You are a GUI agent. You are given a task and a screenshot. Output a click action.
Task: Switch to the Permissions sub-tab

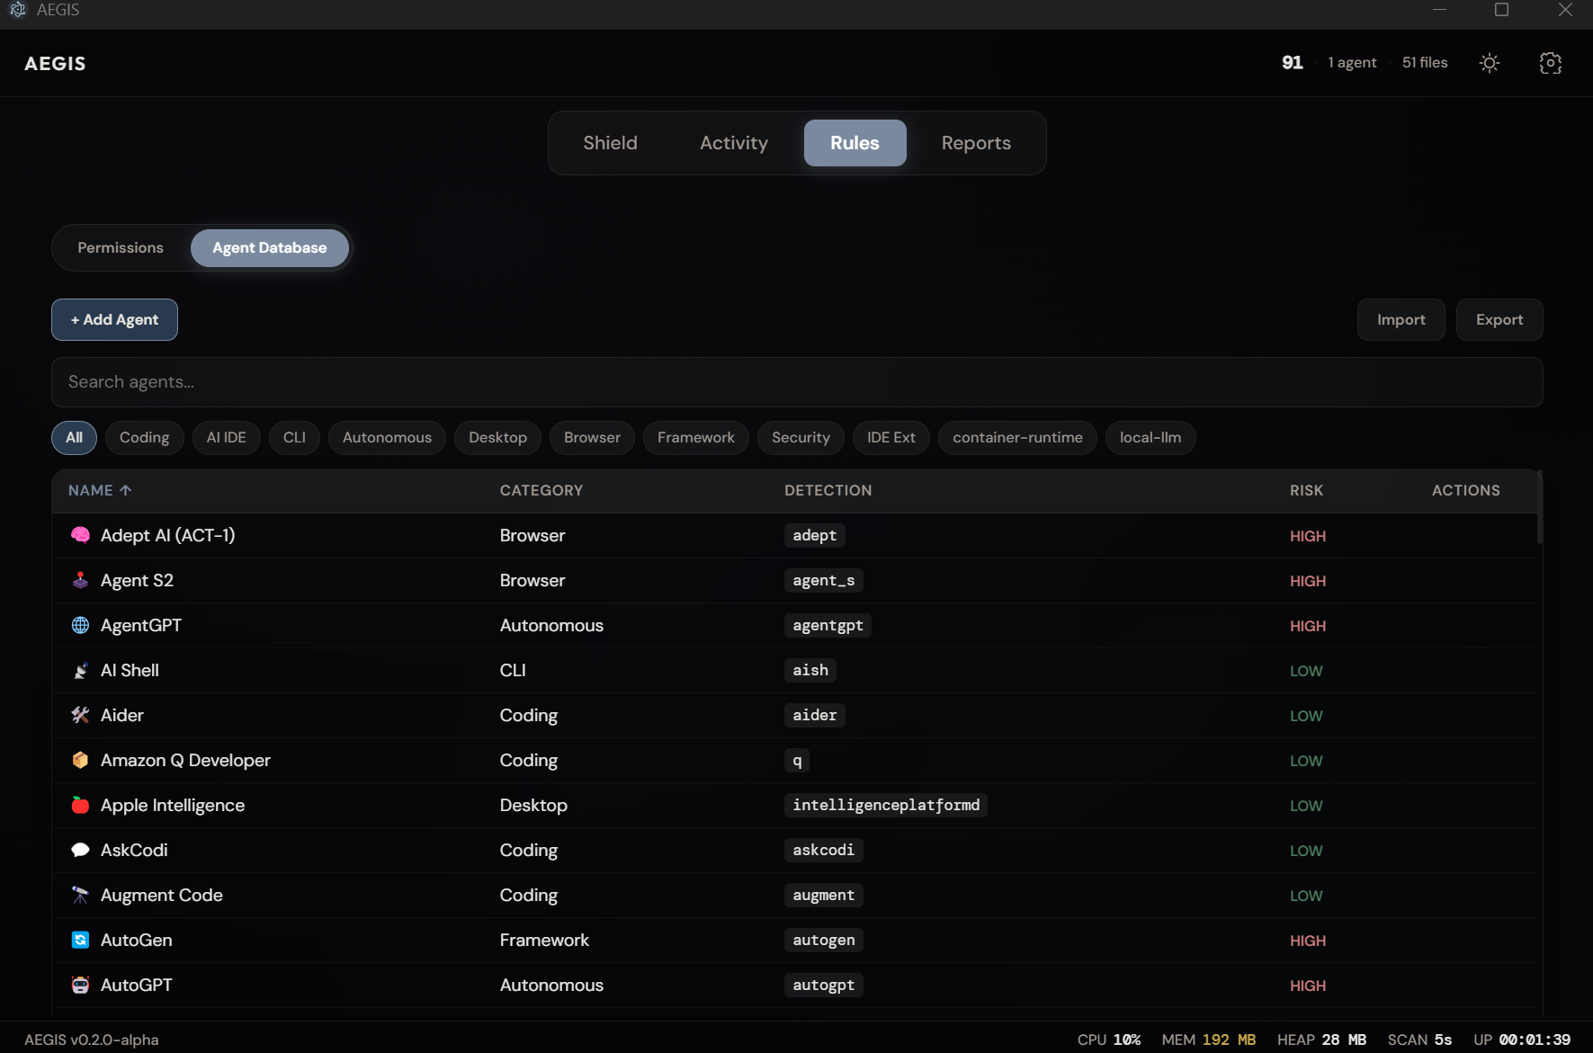[x=121, y=247]
